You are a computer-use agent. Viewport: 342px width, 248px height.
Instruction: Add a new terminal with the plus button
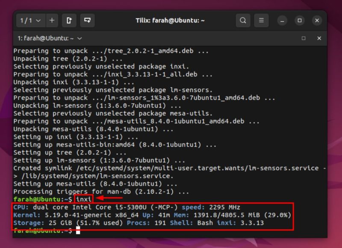coord(52,20)
